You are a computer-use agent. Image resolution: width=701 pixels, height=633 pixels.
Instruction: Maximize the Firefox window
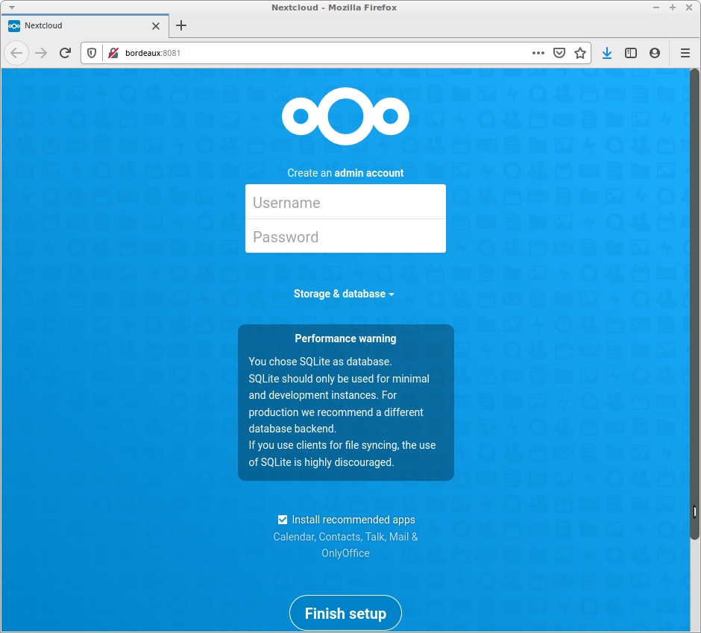pos(673,7)
